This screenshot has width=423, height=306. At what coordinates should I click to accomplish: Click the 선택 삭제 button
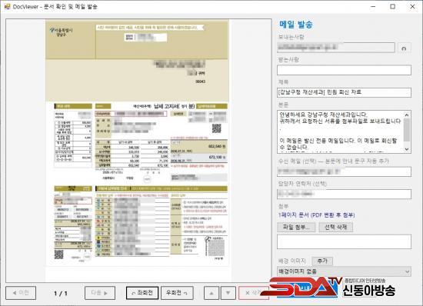335,228
